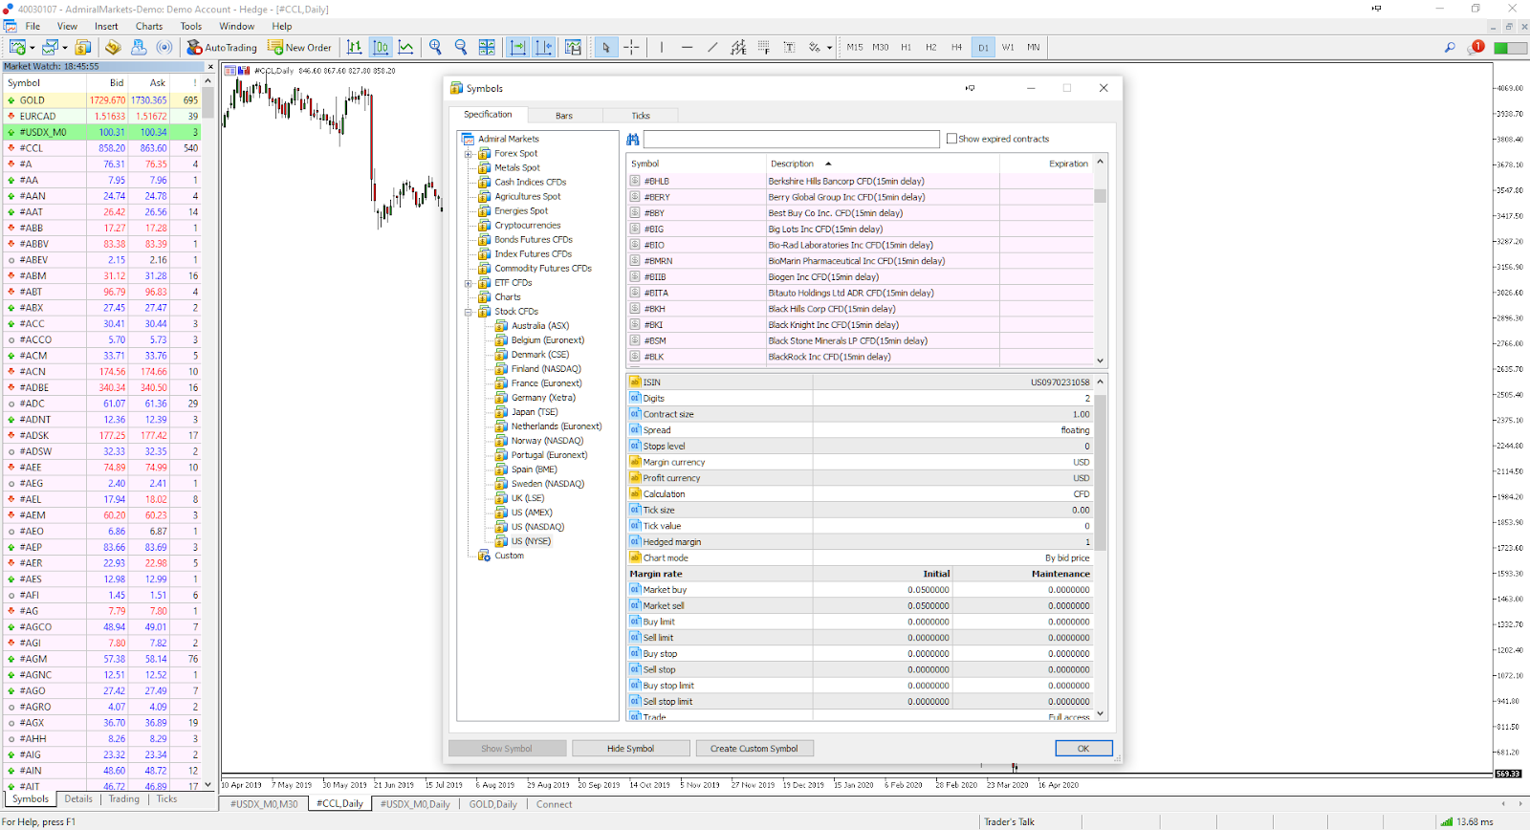Click the Create Custom Symbol button
1530x830 pixels.
pos(754,749)
